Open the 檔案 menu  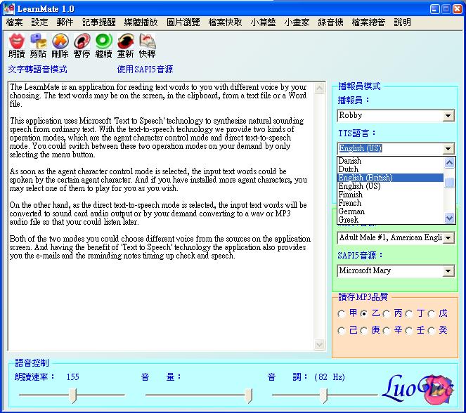tap(14, 22)
